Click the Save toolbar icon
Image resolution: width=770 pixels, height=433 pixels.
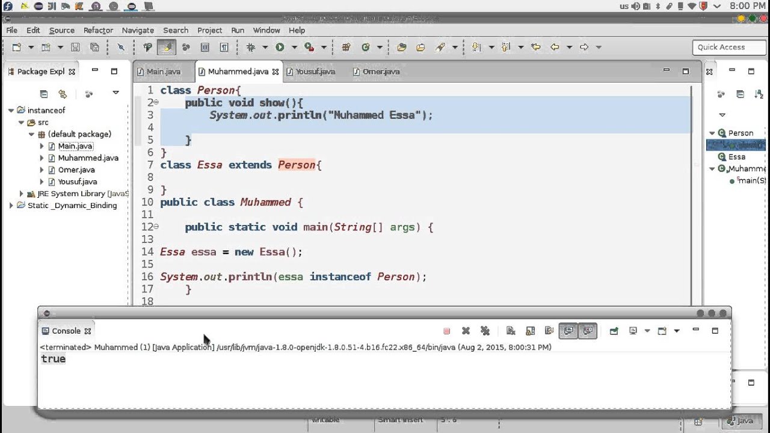[75, 47]
